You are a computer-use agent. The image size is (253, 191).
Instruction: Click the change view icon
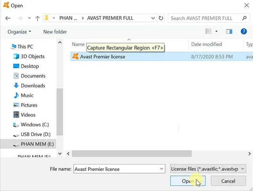pyautogui.click(x=208, y=31)
